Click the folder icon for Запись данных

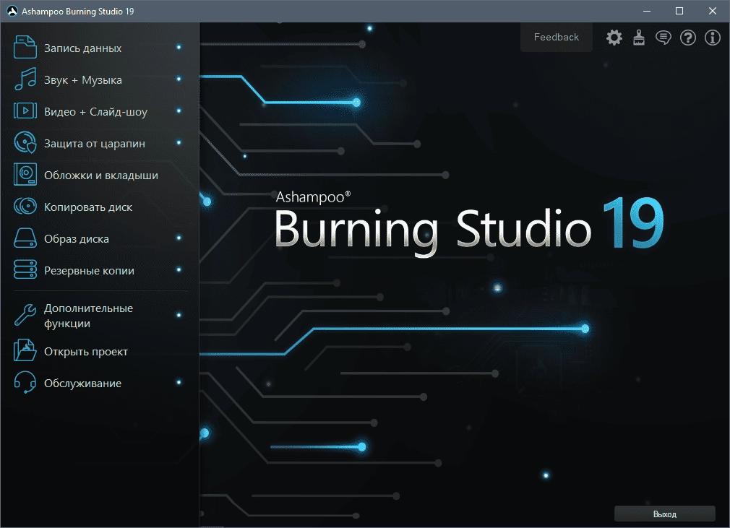[x=25, y=48]
